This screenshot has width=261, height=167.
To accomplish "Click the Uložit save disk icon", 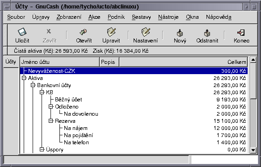I will (x=22, y=32).
